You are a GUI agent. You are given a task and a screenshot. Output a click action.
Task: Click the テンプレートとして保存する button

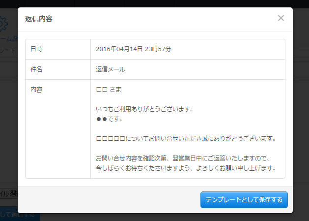pos(244,200)
